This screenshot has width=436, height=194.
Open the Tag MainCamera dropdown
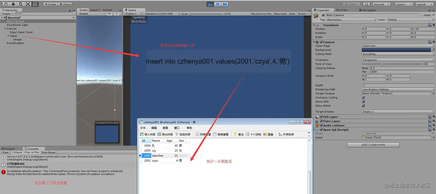[x=351, y=20]
